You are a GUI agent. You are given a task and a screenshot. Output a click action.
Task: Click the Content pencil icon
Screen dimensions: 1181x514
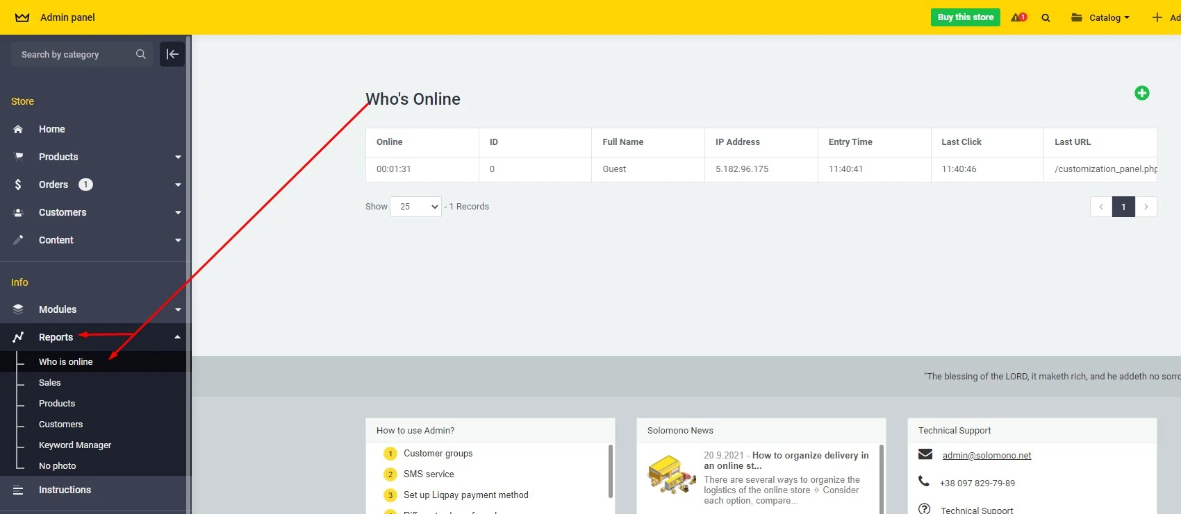point(18,240)
